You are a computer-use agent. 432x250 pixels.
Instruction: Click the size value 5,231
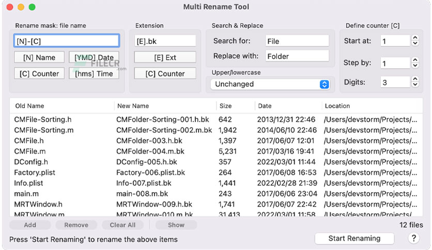[x=227, y=151]
